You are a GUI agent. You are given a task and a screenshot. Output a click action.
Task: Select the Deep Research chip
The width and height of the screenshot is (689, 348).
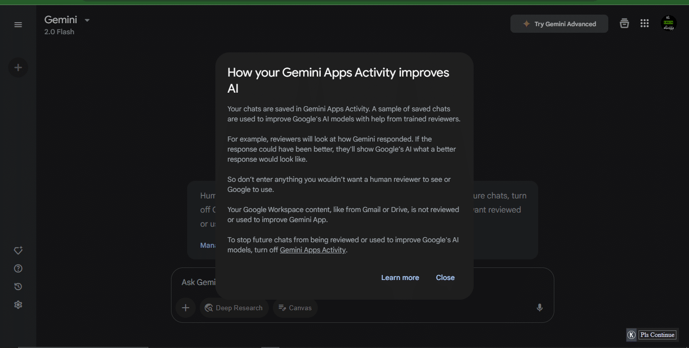point(234,308)
